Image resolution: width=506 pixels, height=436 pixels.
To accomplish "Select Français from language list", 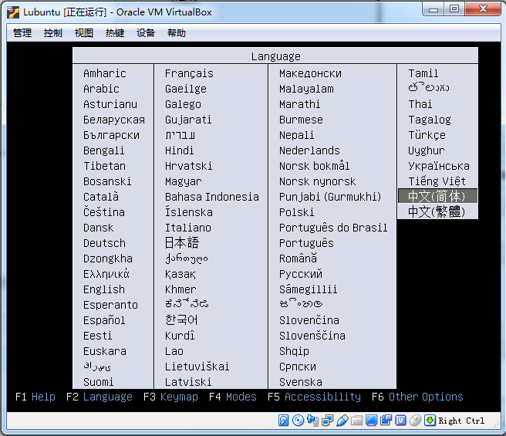I will point(189,73).
